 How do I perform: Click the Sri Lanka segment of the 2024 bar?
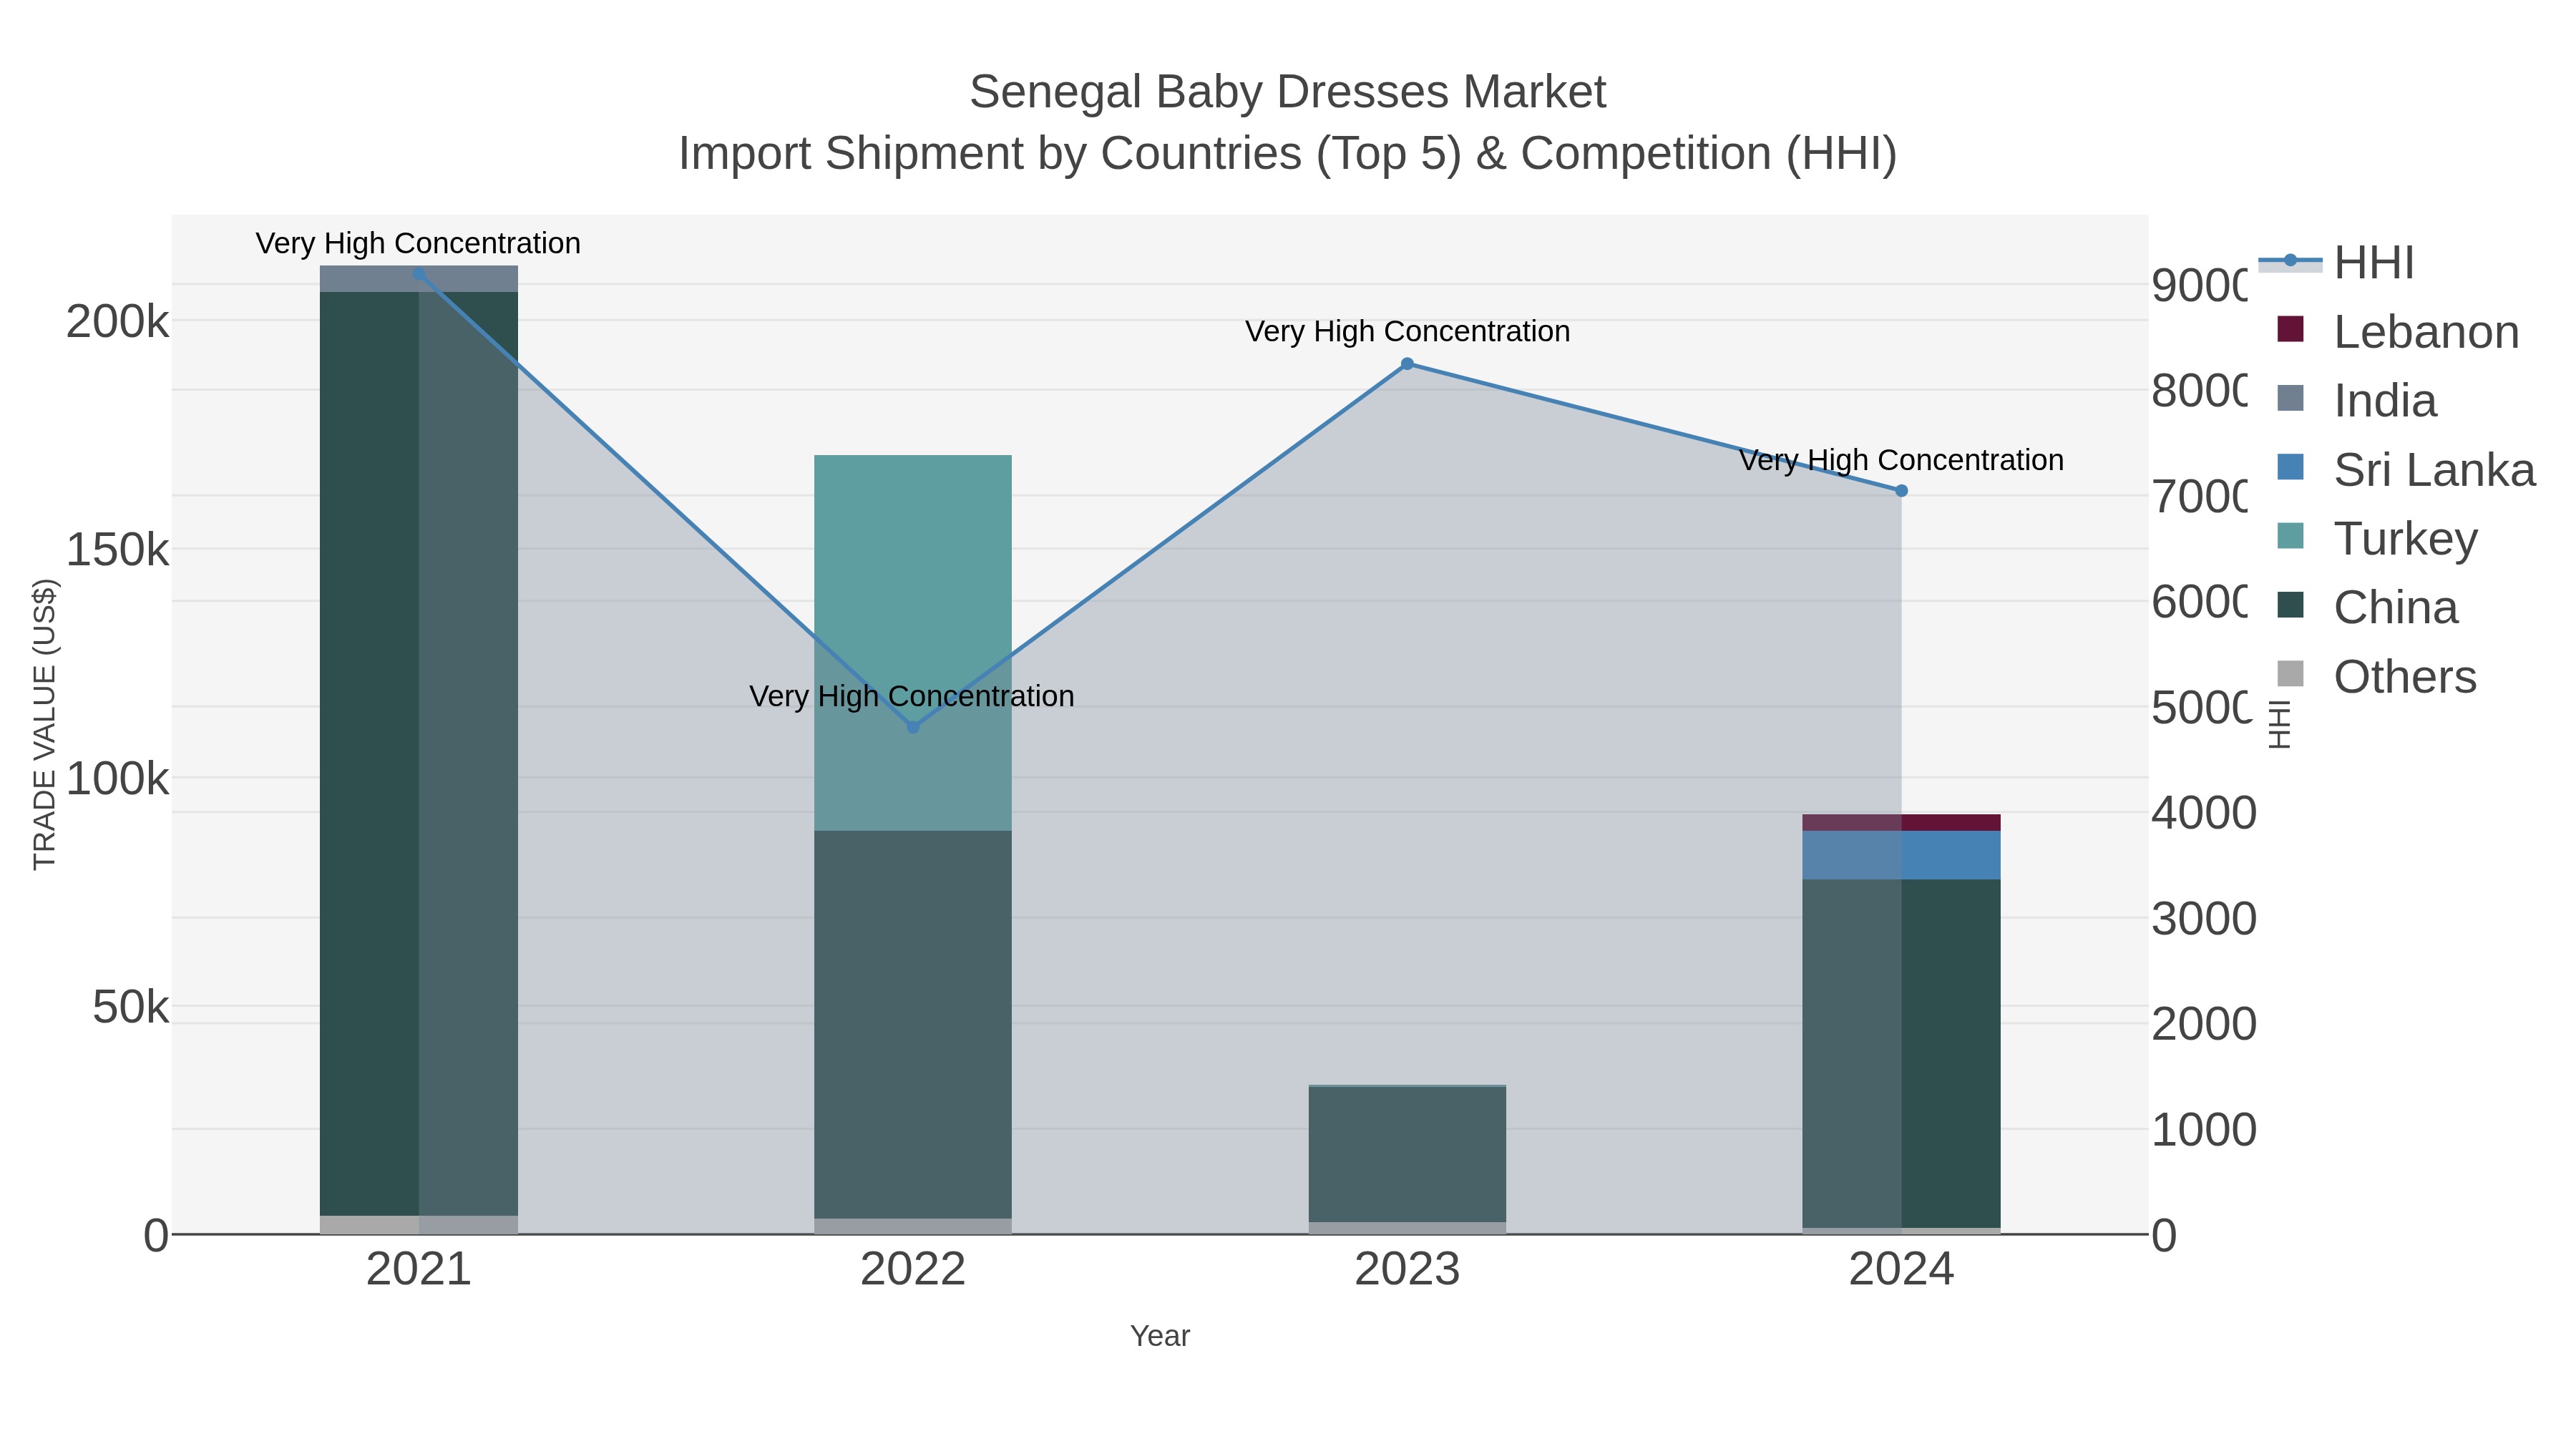point(1902,855)
